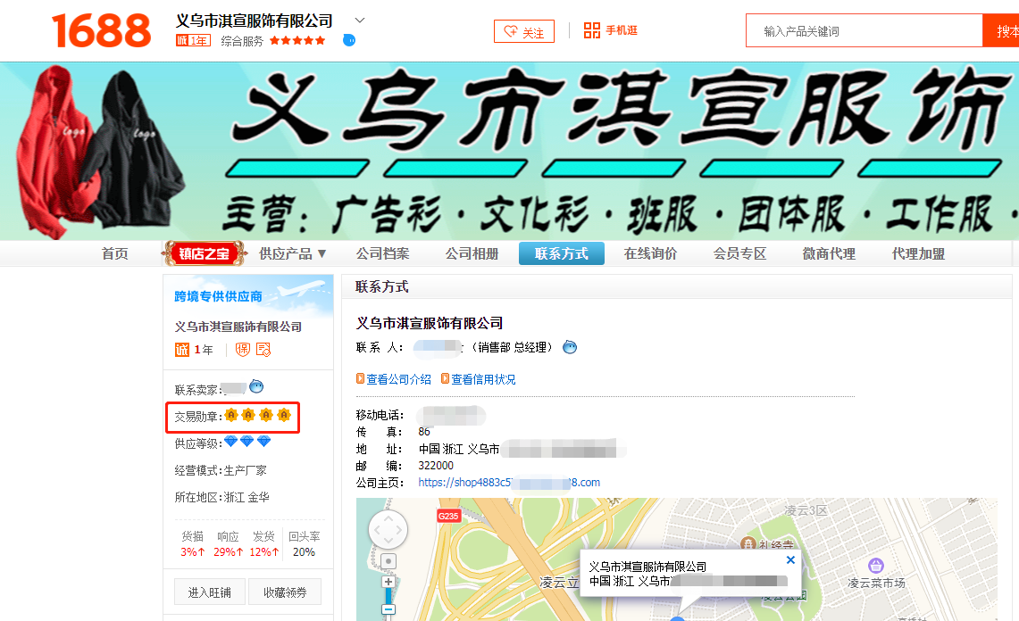The image size is (1019, 621).
Task: Open 在线询价 tab
Action: tap(650, 253)
